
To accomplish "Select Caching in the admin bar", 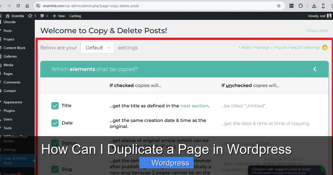I will click(x=75, y=16).
